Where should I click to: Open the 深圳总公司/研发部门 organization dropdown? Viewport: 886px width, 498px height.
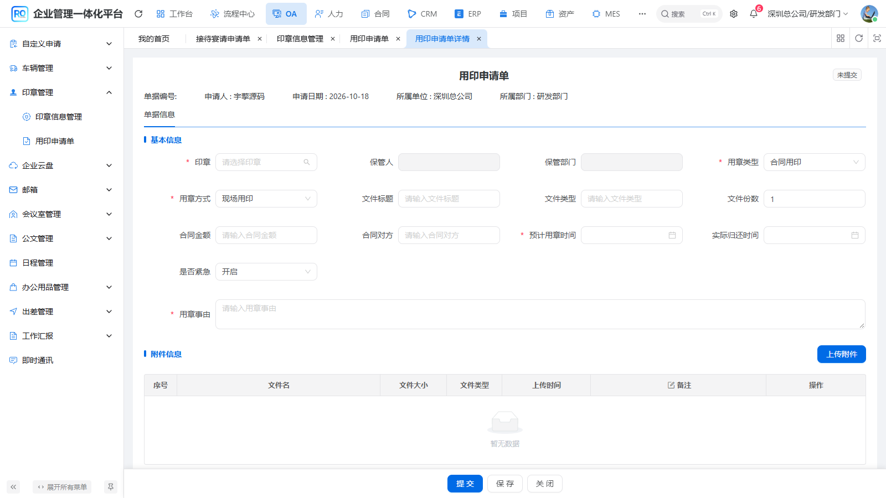(x=808, y=14)
